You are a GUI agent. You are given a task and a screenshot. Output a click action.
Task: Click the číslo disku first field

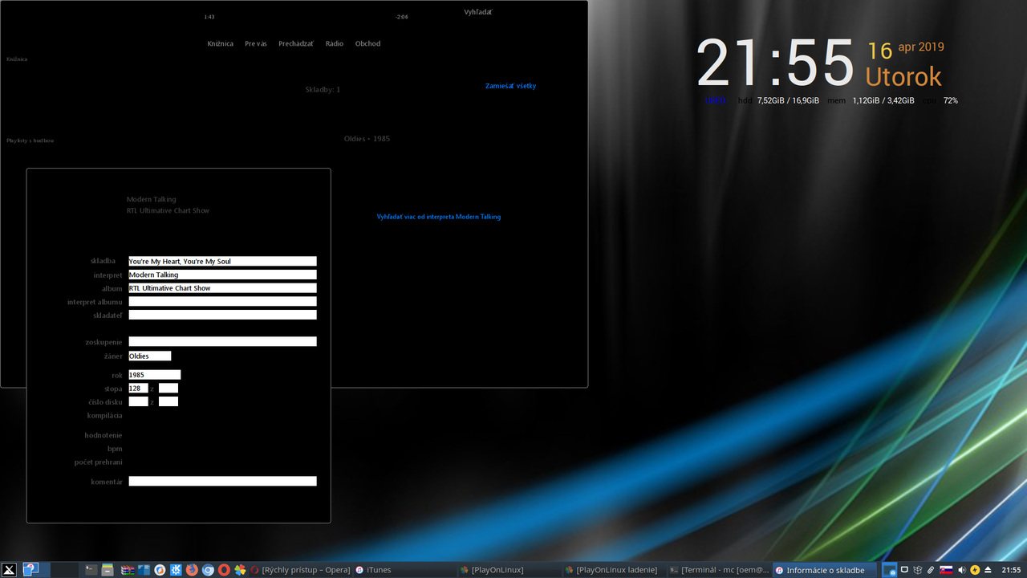pos(138,401)
